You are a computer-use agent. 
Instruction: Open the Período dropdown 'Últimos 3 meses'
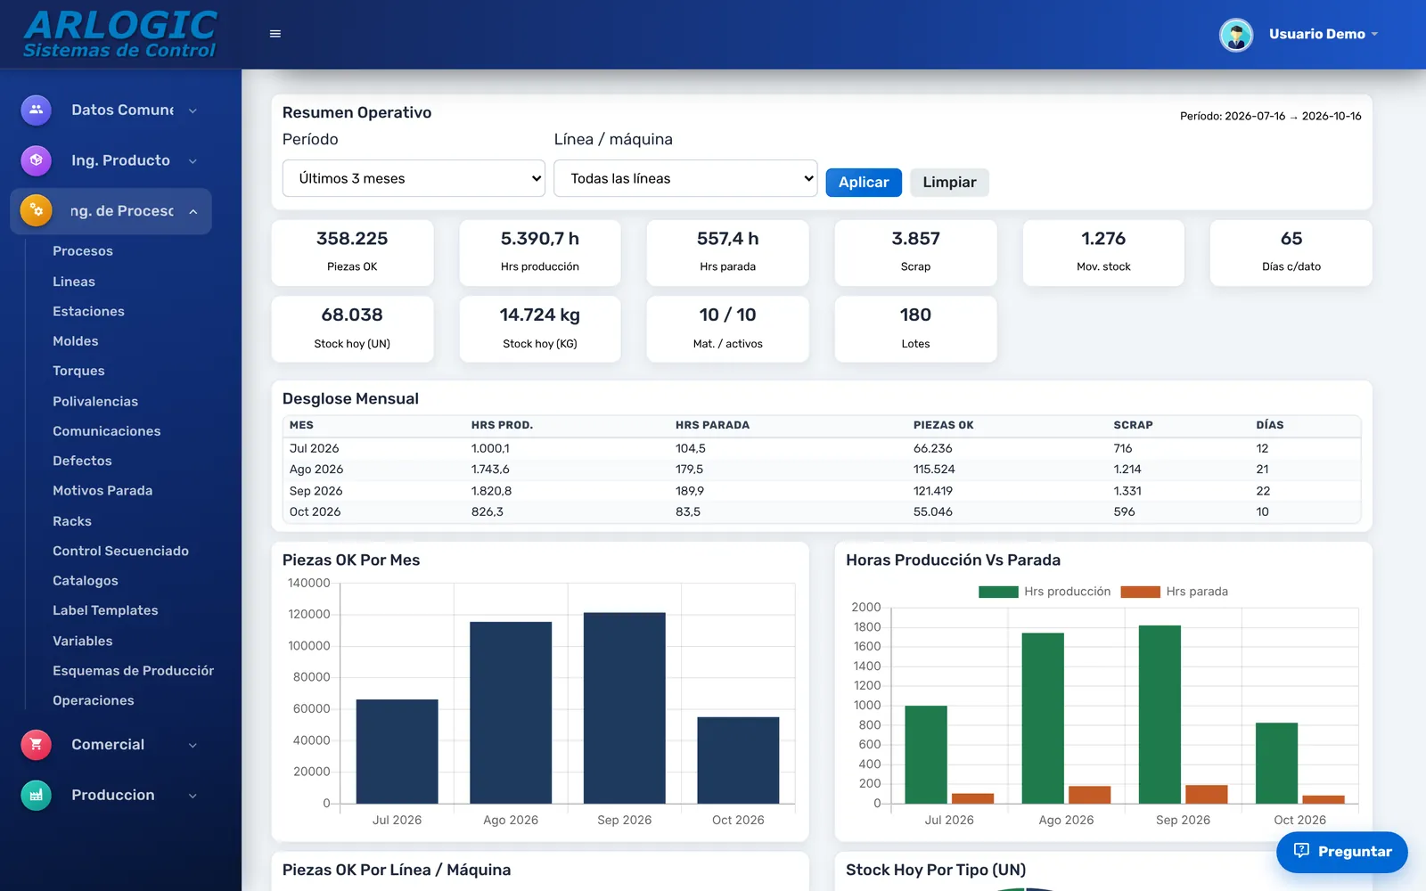coord(414,178)
